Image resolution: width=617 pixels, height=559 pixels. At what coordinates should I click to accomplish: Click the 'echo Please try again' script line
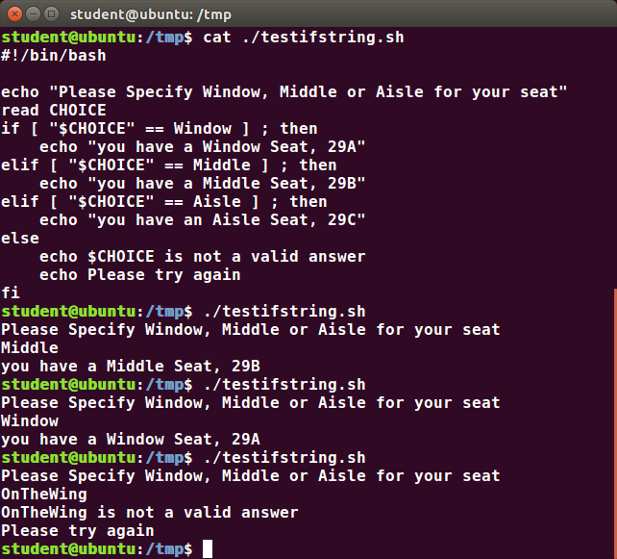[139, 275]
